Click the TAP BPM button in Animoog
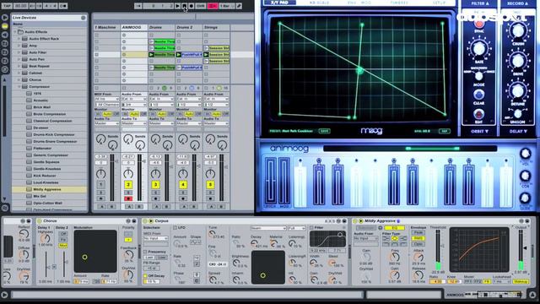540x304 pixels. tap(445, 131)
